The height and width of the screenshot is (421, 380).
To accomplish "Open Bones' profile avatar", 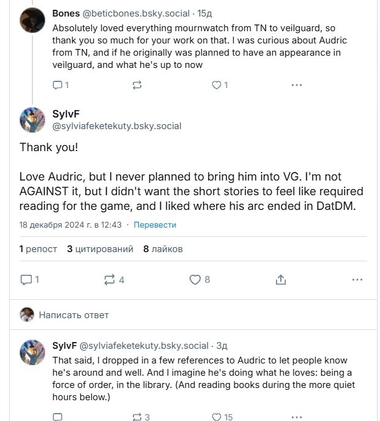I will coord(32,20).
